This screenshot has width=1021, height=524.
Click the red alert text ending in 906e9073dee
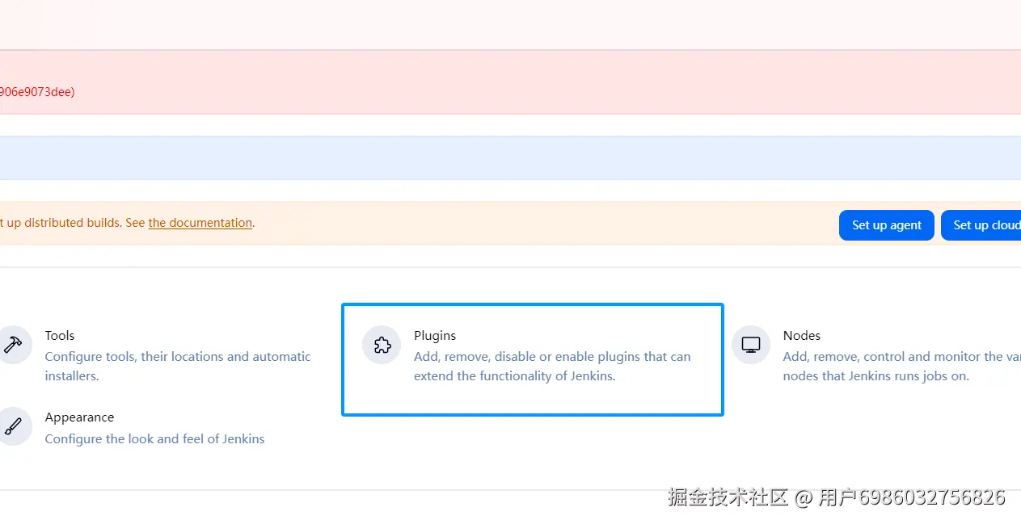[x=37, y=92]
